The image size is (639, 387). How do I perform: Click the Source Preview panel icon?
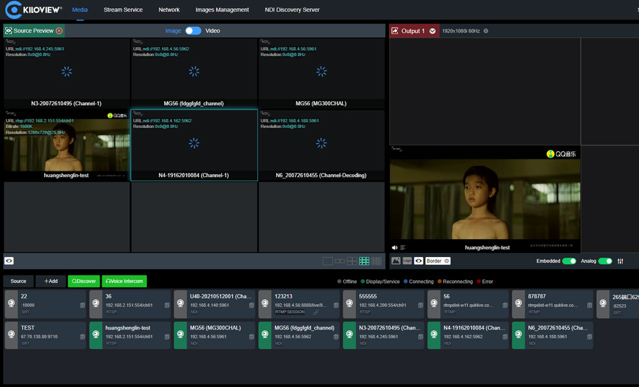coord(8,31)
